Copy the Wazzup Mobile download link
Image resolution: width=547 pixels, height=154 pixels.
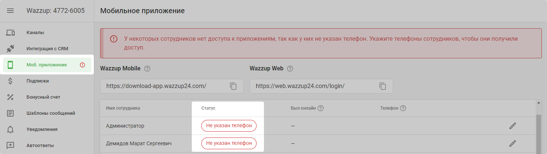(x=233, y=86)
